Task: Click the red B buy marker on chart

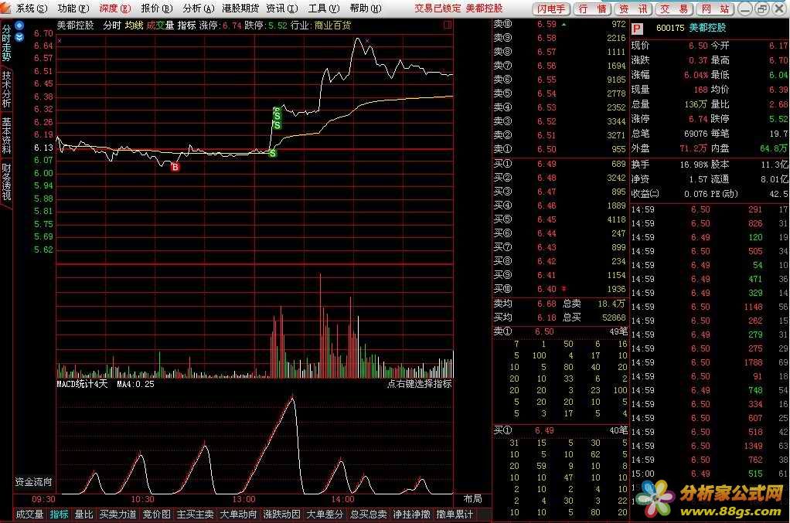Action: 175,167
